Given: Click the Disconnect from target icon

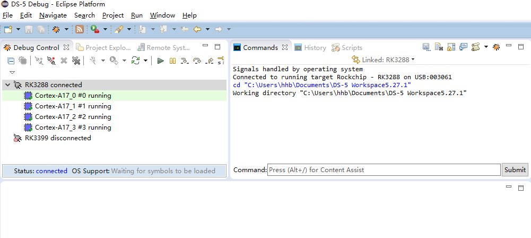Looking at the screenshot, I should (51, 61).
